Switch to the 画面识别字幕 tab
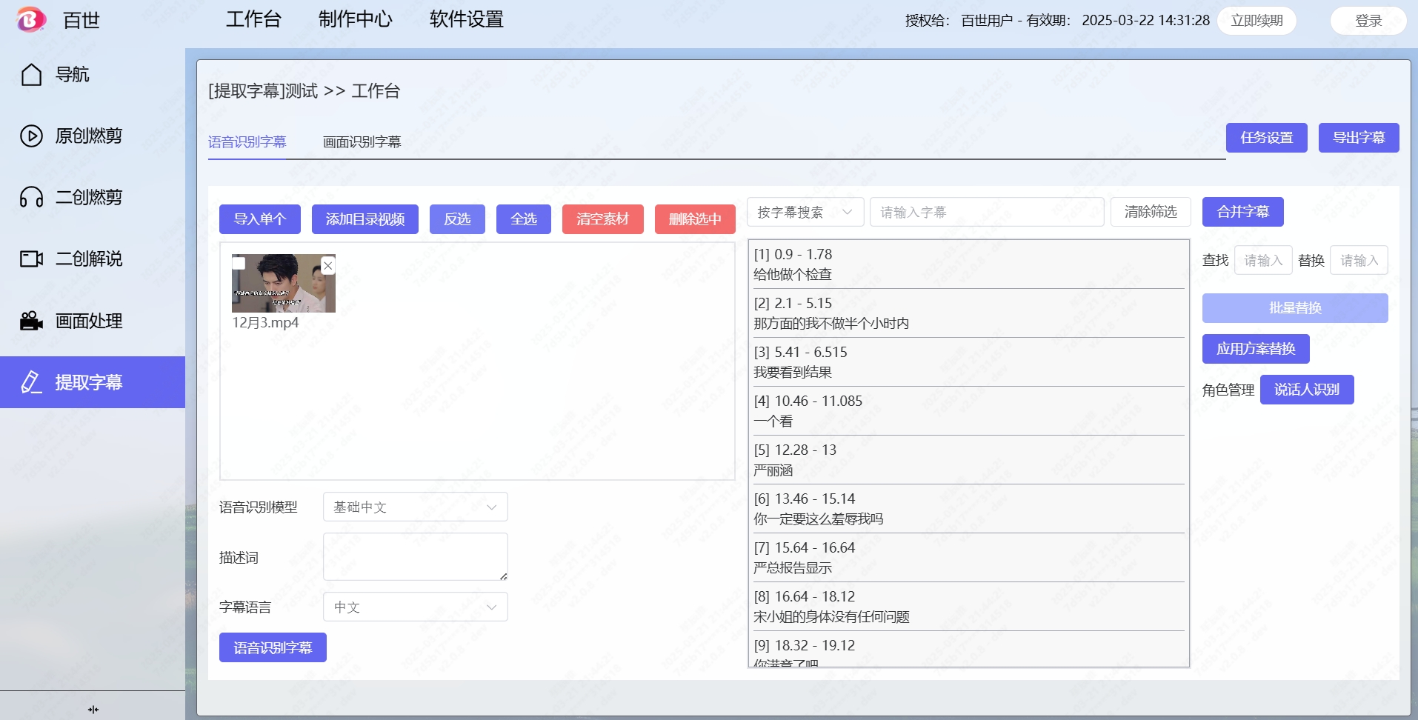The image size is (1418, 720). (362, 142)
